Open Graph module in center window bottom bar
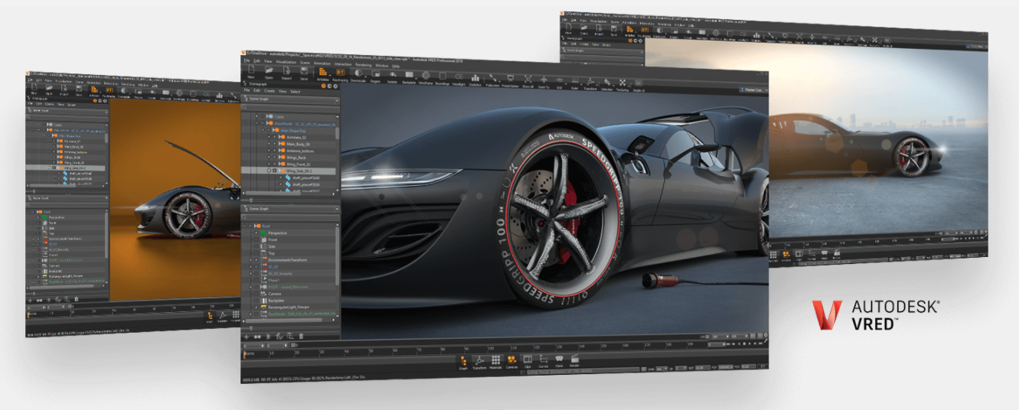Screen dimensions: 1019x410 tap(463, 362)
